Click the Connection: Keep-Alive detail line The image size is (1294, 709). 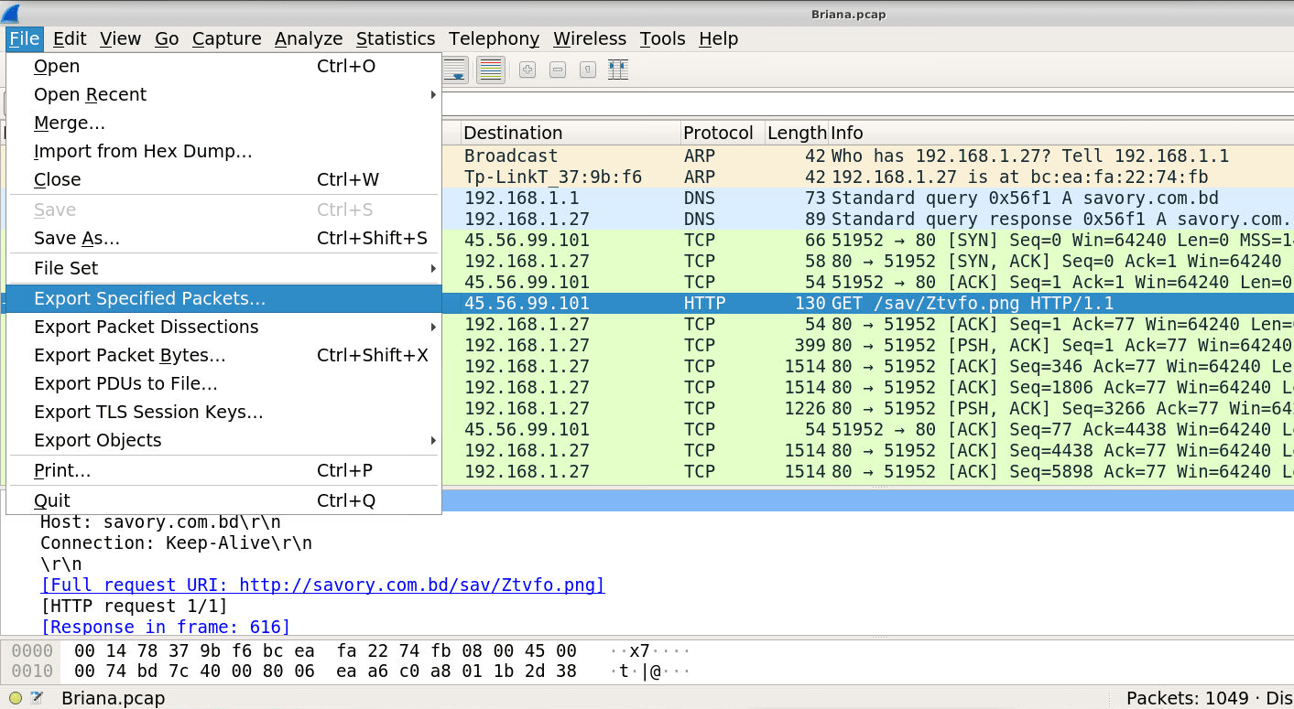coord(176,542)
